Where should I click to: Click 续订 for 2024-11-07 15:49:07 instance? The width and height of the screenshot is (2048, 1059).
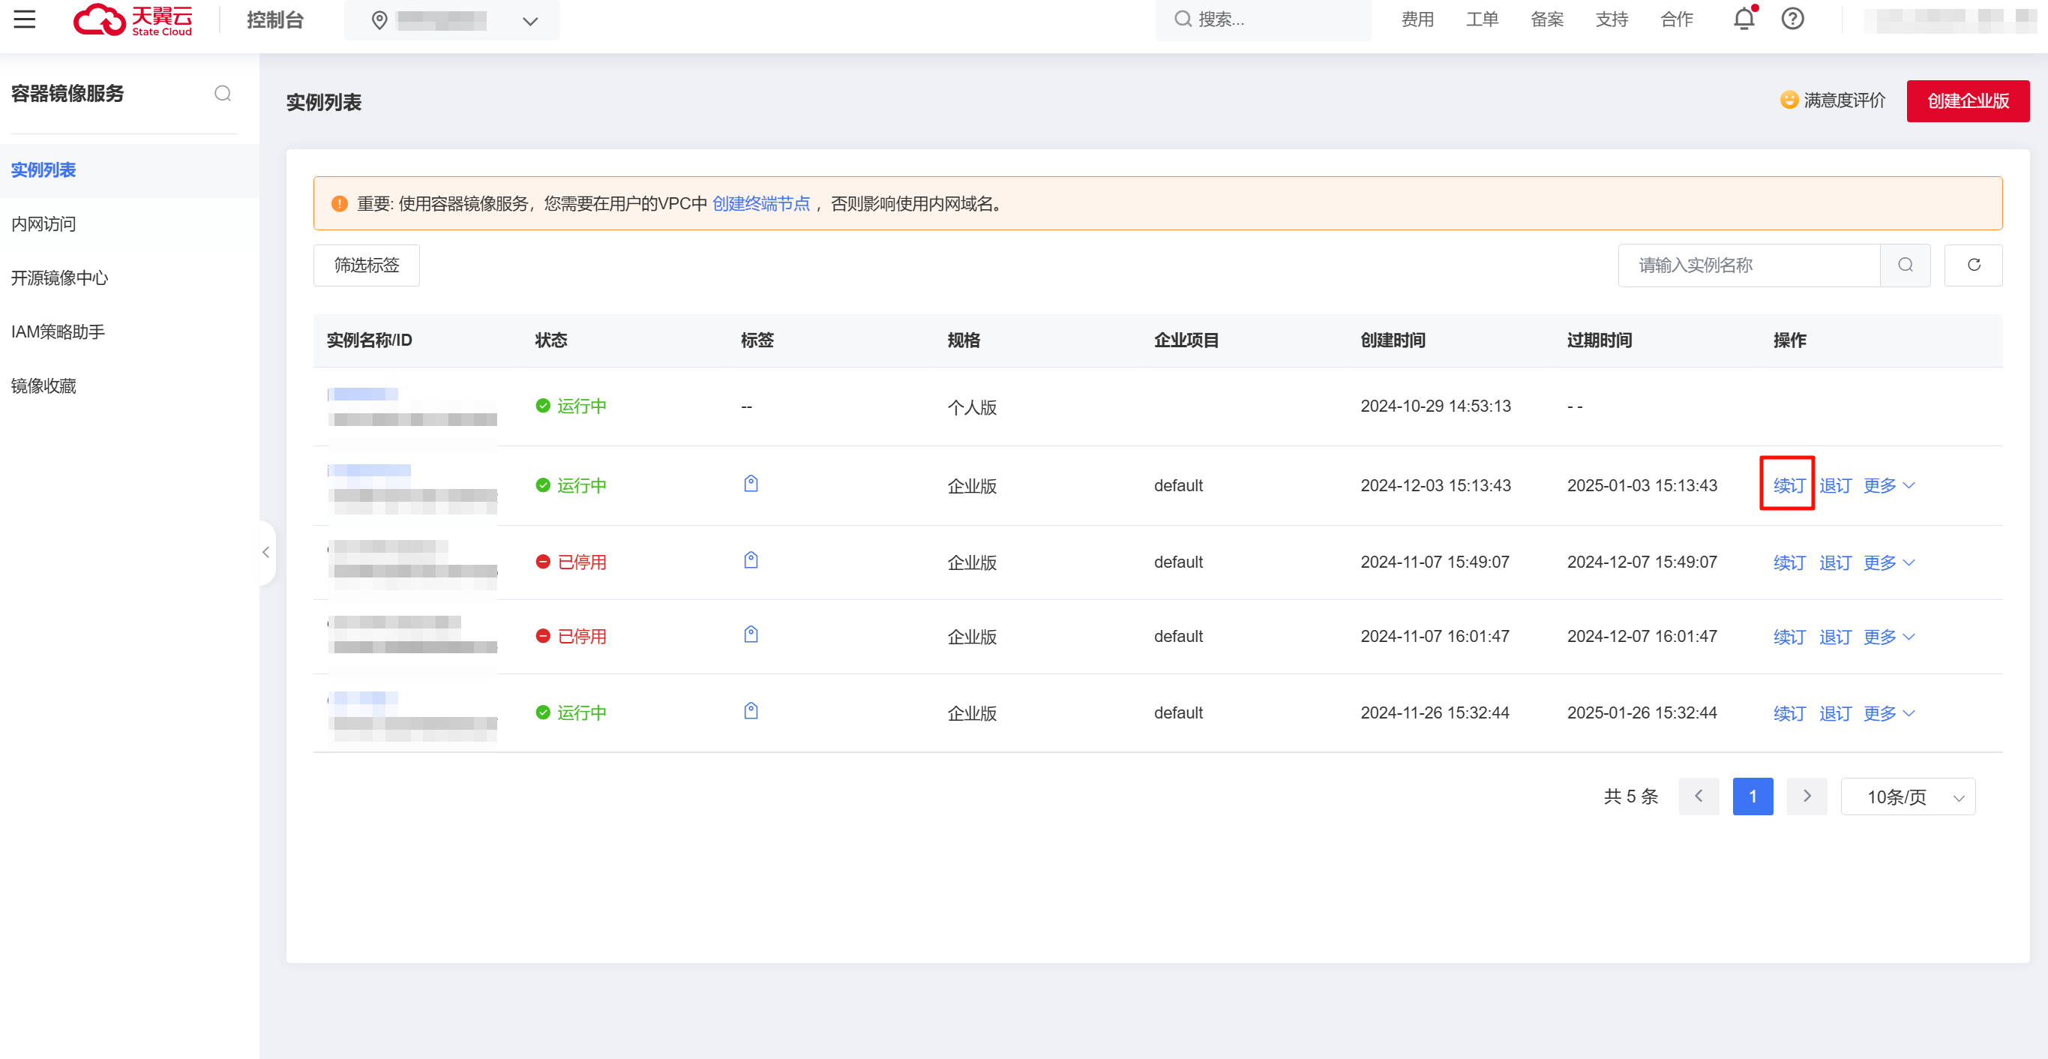1789,562
